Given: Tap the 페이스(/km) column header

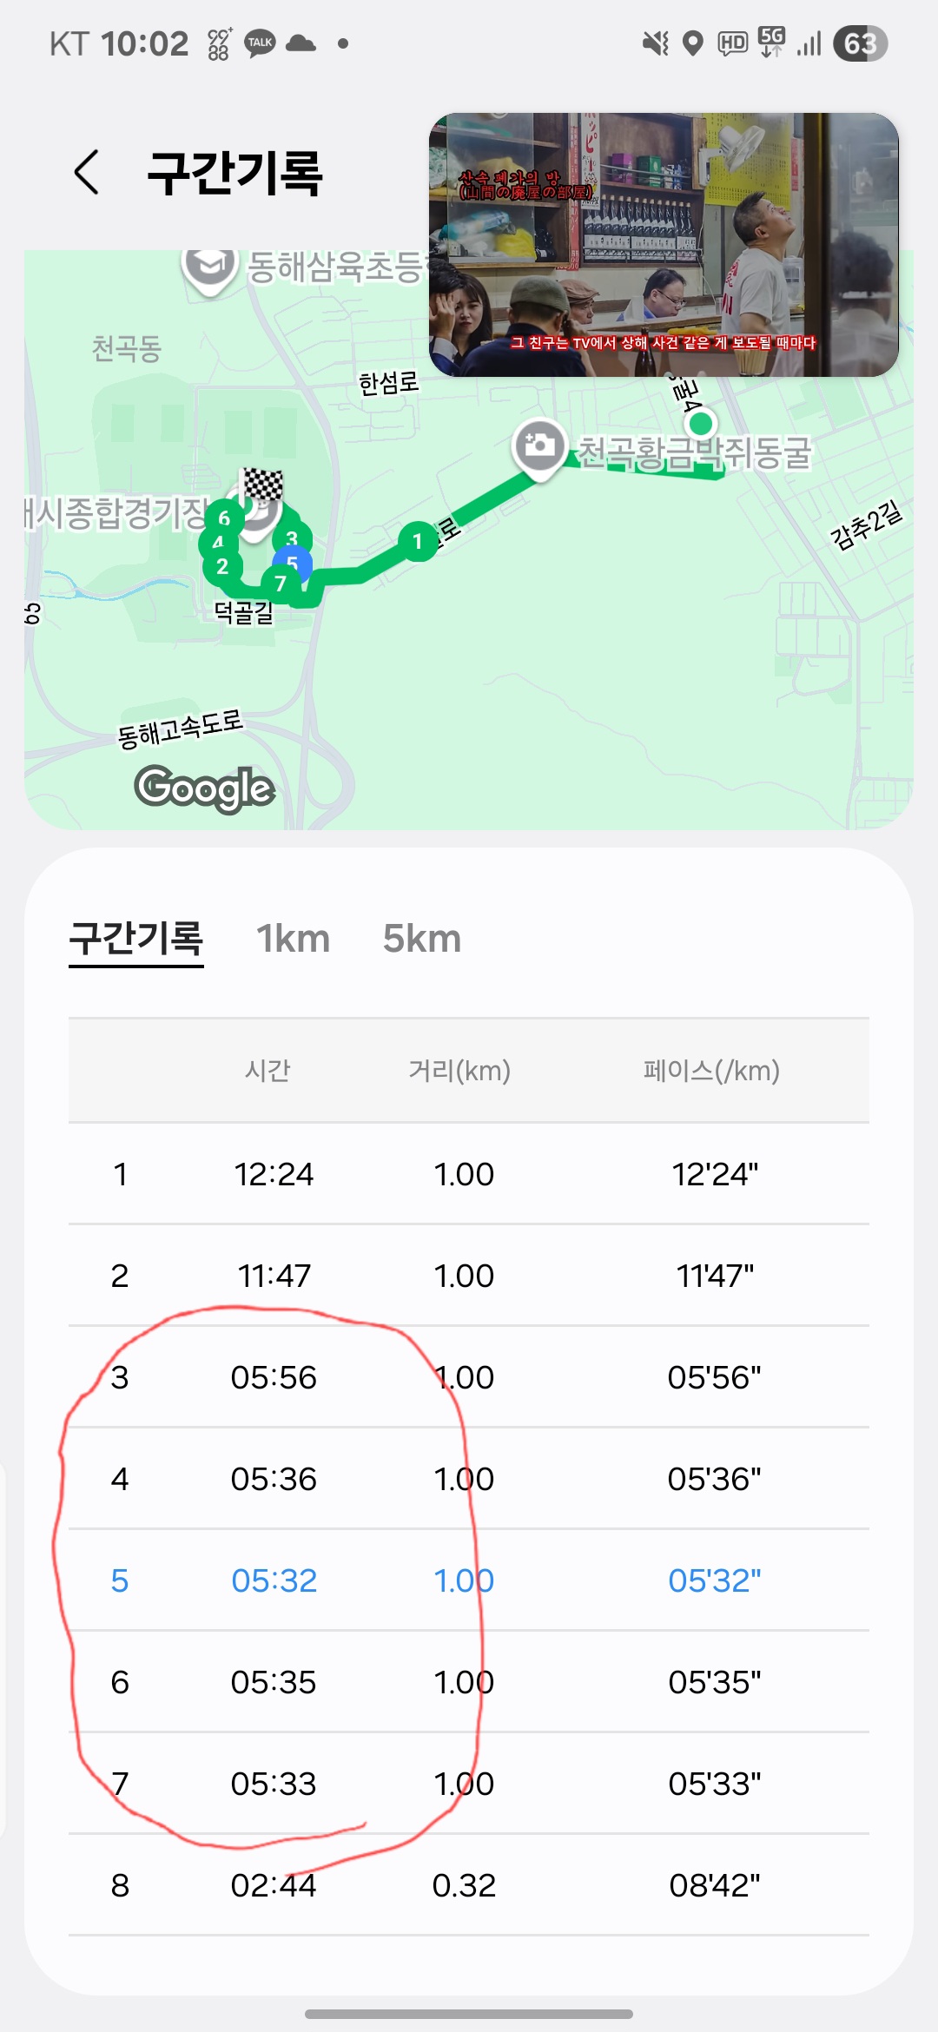Looking at the screenshot, I should [x=711, y=1071].
